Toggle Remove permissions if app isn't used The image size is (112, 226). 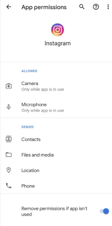tap(104, 211)
